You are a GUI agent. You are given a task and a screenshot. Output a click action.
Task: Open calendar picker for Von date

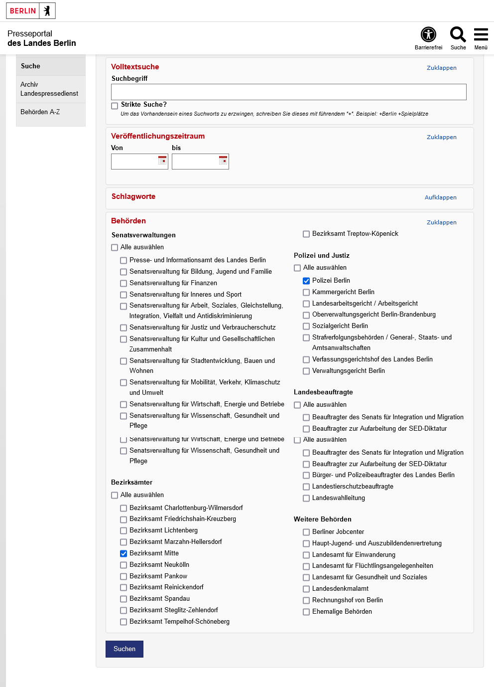pos(162,160)
